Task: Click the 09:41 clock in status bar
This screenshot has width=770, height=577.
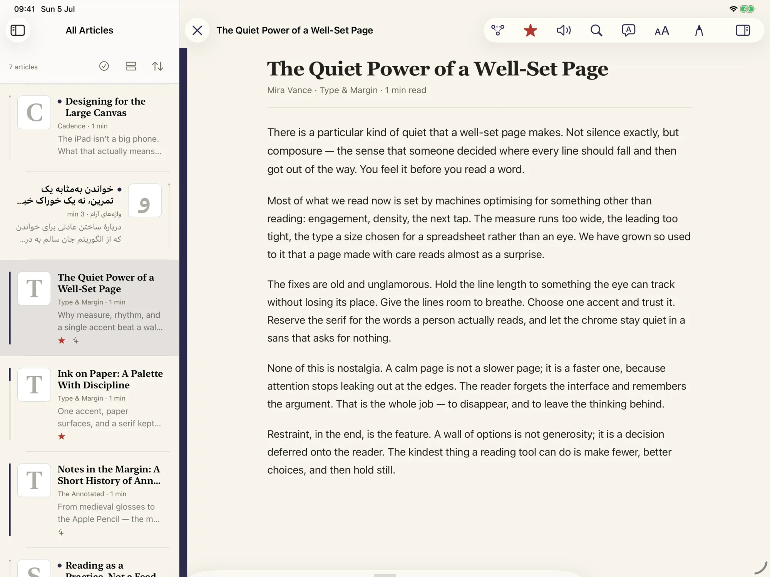Action: 25,9
